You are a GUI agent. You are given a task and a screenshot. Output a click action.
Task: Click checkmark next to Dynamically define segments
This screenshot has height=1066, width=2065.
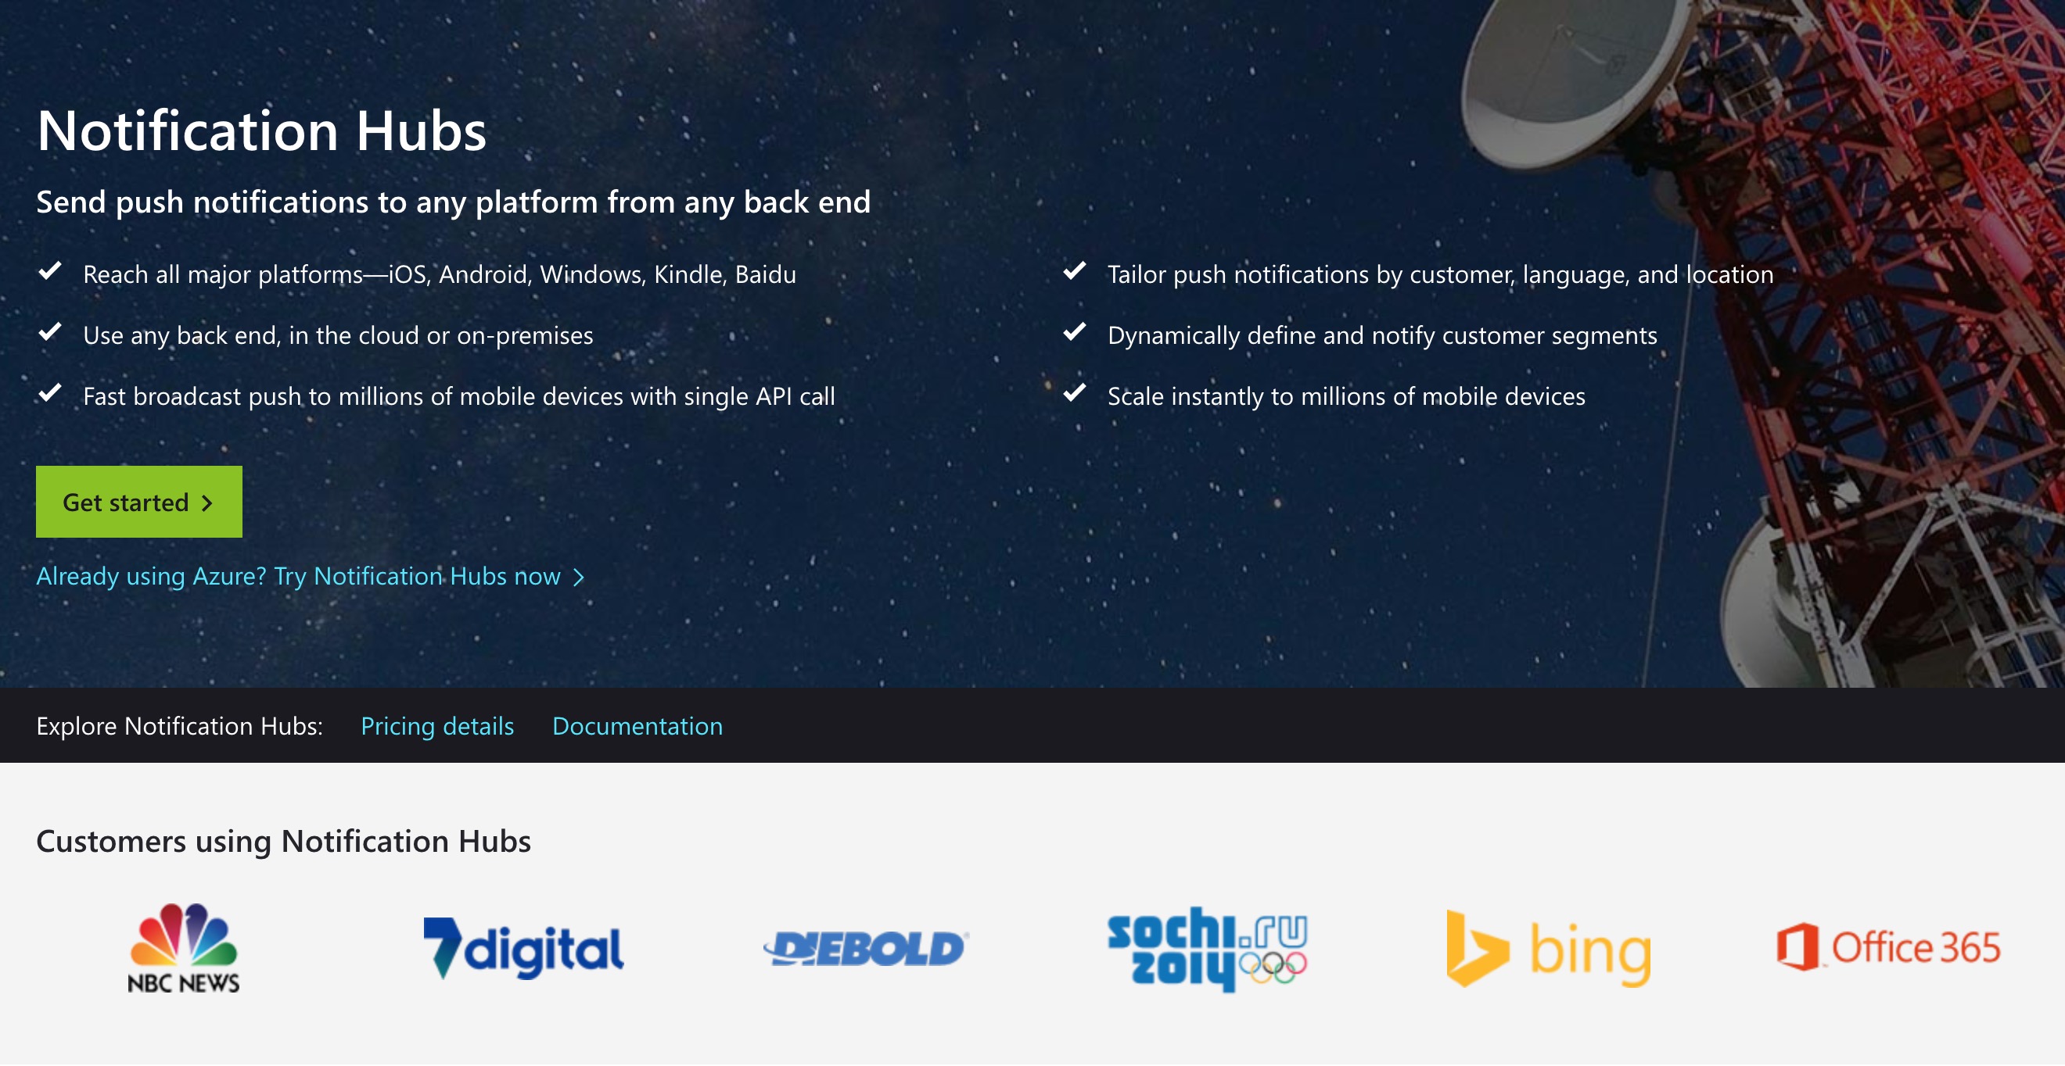(x=1074, y=332)
